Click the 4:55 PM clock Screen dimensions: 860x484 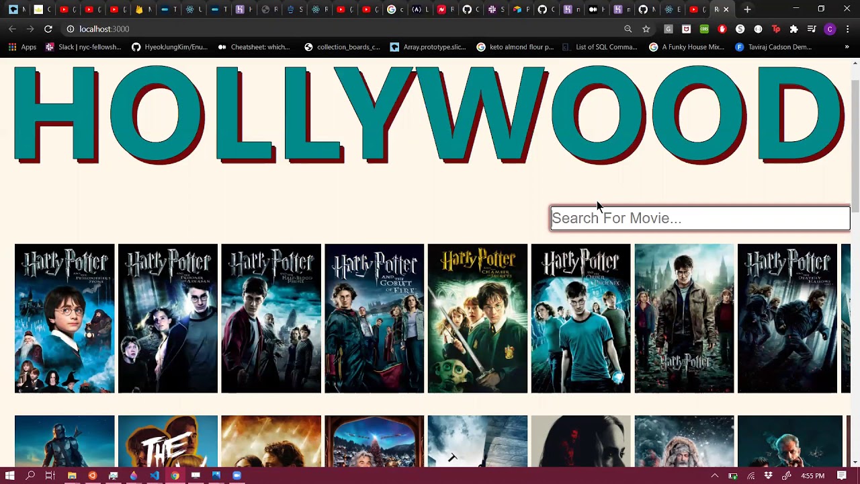click(812, 476)
